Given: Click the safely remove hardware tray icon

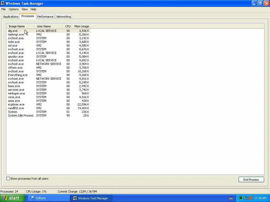Looking at the screenshot, I should [x=246, y=198].
